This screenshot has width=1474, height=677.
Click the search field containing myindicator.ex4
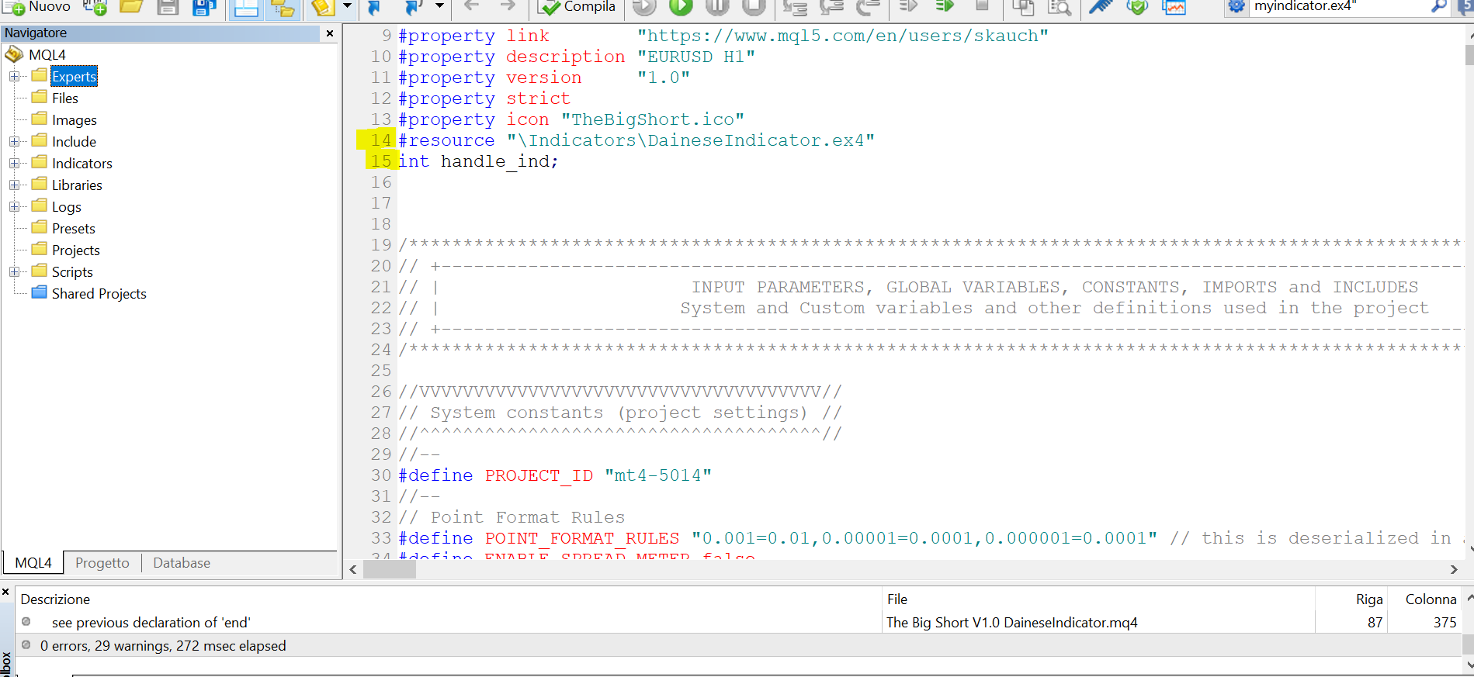click(1339, 7)
